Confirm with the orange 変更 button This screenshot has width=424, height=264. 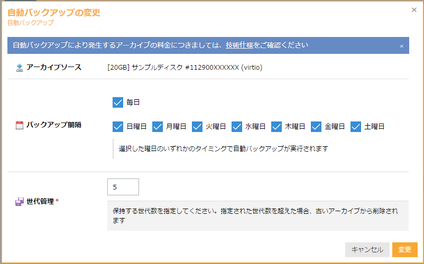[404, 250]
